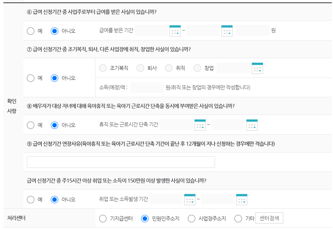Select 예 for question ⑧ 배우자 육아휴직
This screenshot has width=333, height=229.
tap(31, 125)
